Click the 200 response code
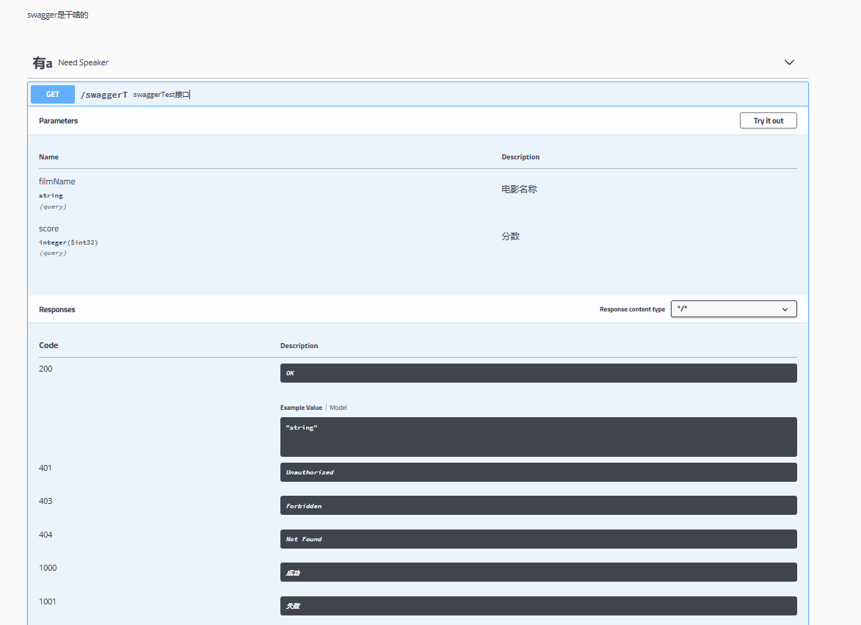 click(x=46, y=369)
